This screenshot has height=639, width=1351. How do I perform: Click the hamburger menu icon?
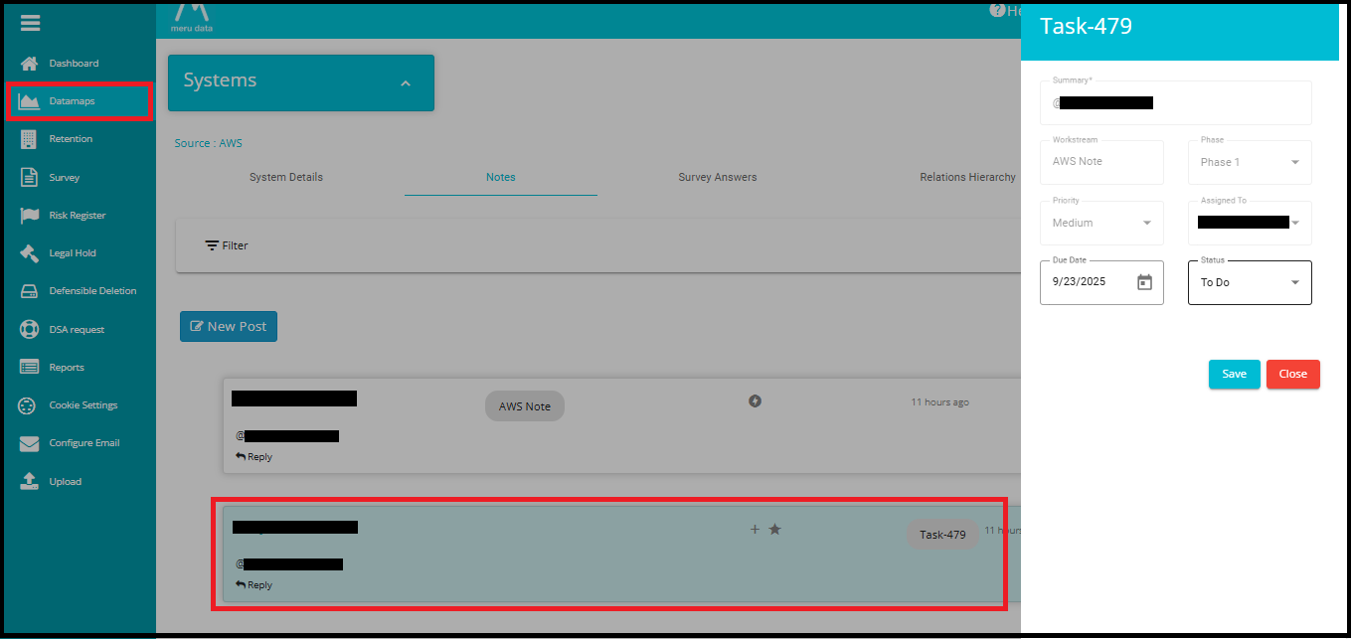pos(30,24)
